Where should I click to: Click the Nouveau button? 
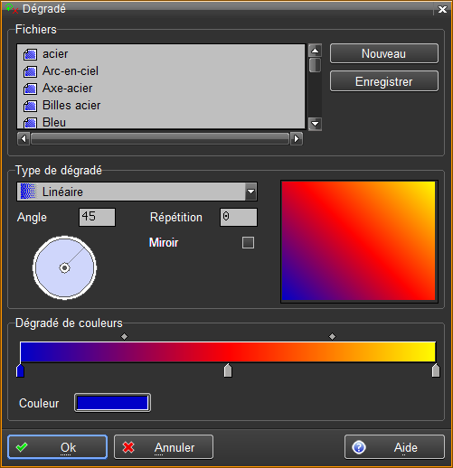[x=384, y=53]
